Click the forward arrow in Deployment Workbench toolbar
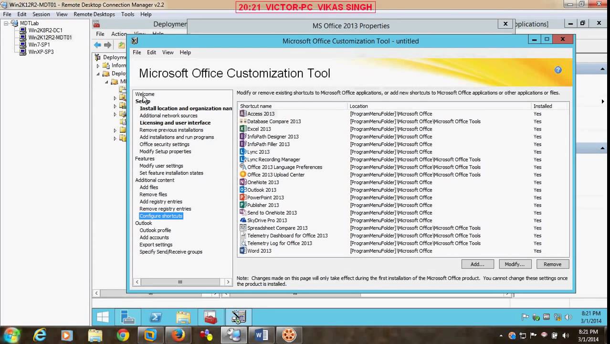 point(108,45)
